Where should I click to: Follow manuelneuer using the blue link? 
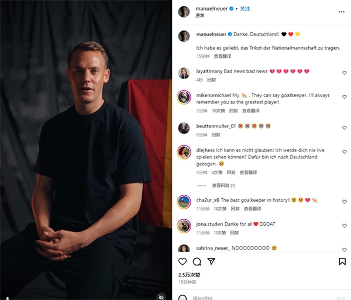coord(245,9)
